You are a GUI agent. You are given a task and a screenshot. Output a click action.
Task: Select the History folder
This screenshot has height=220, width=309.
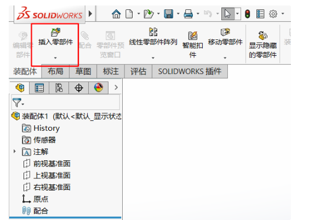[41, 128]
